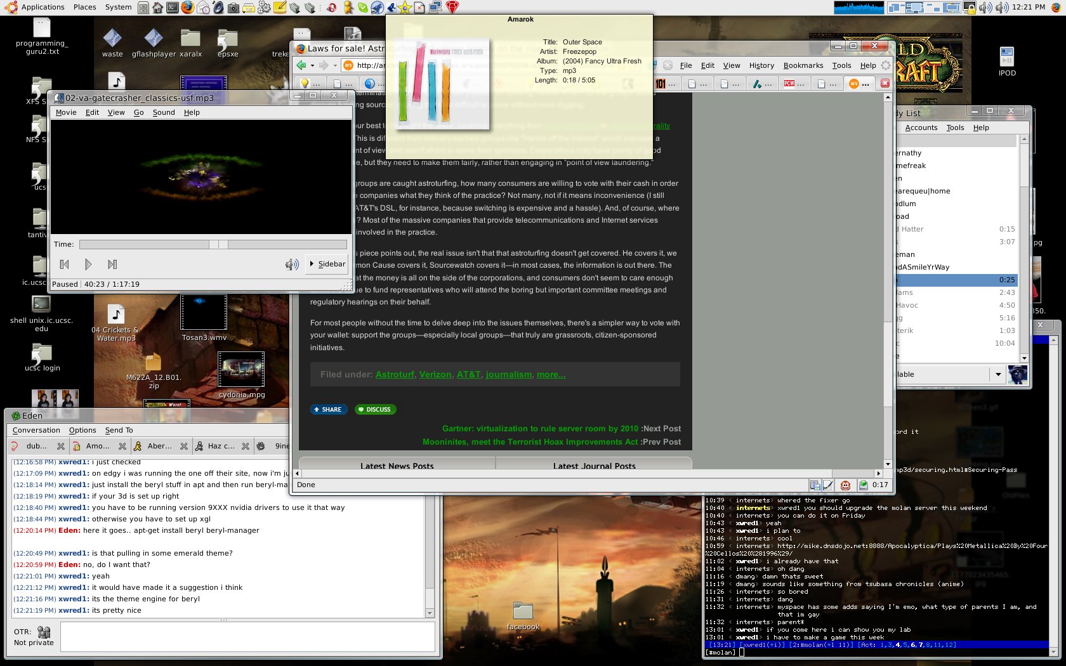This screenshot has height=666, width=1066.
Task: Play the paused track in movie player
Action: click(x=88, y=264)
